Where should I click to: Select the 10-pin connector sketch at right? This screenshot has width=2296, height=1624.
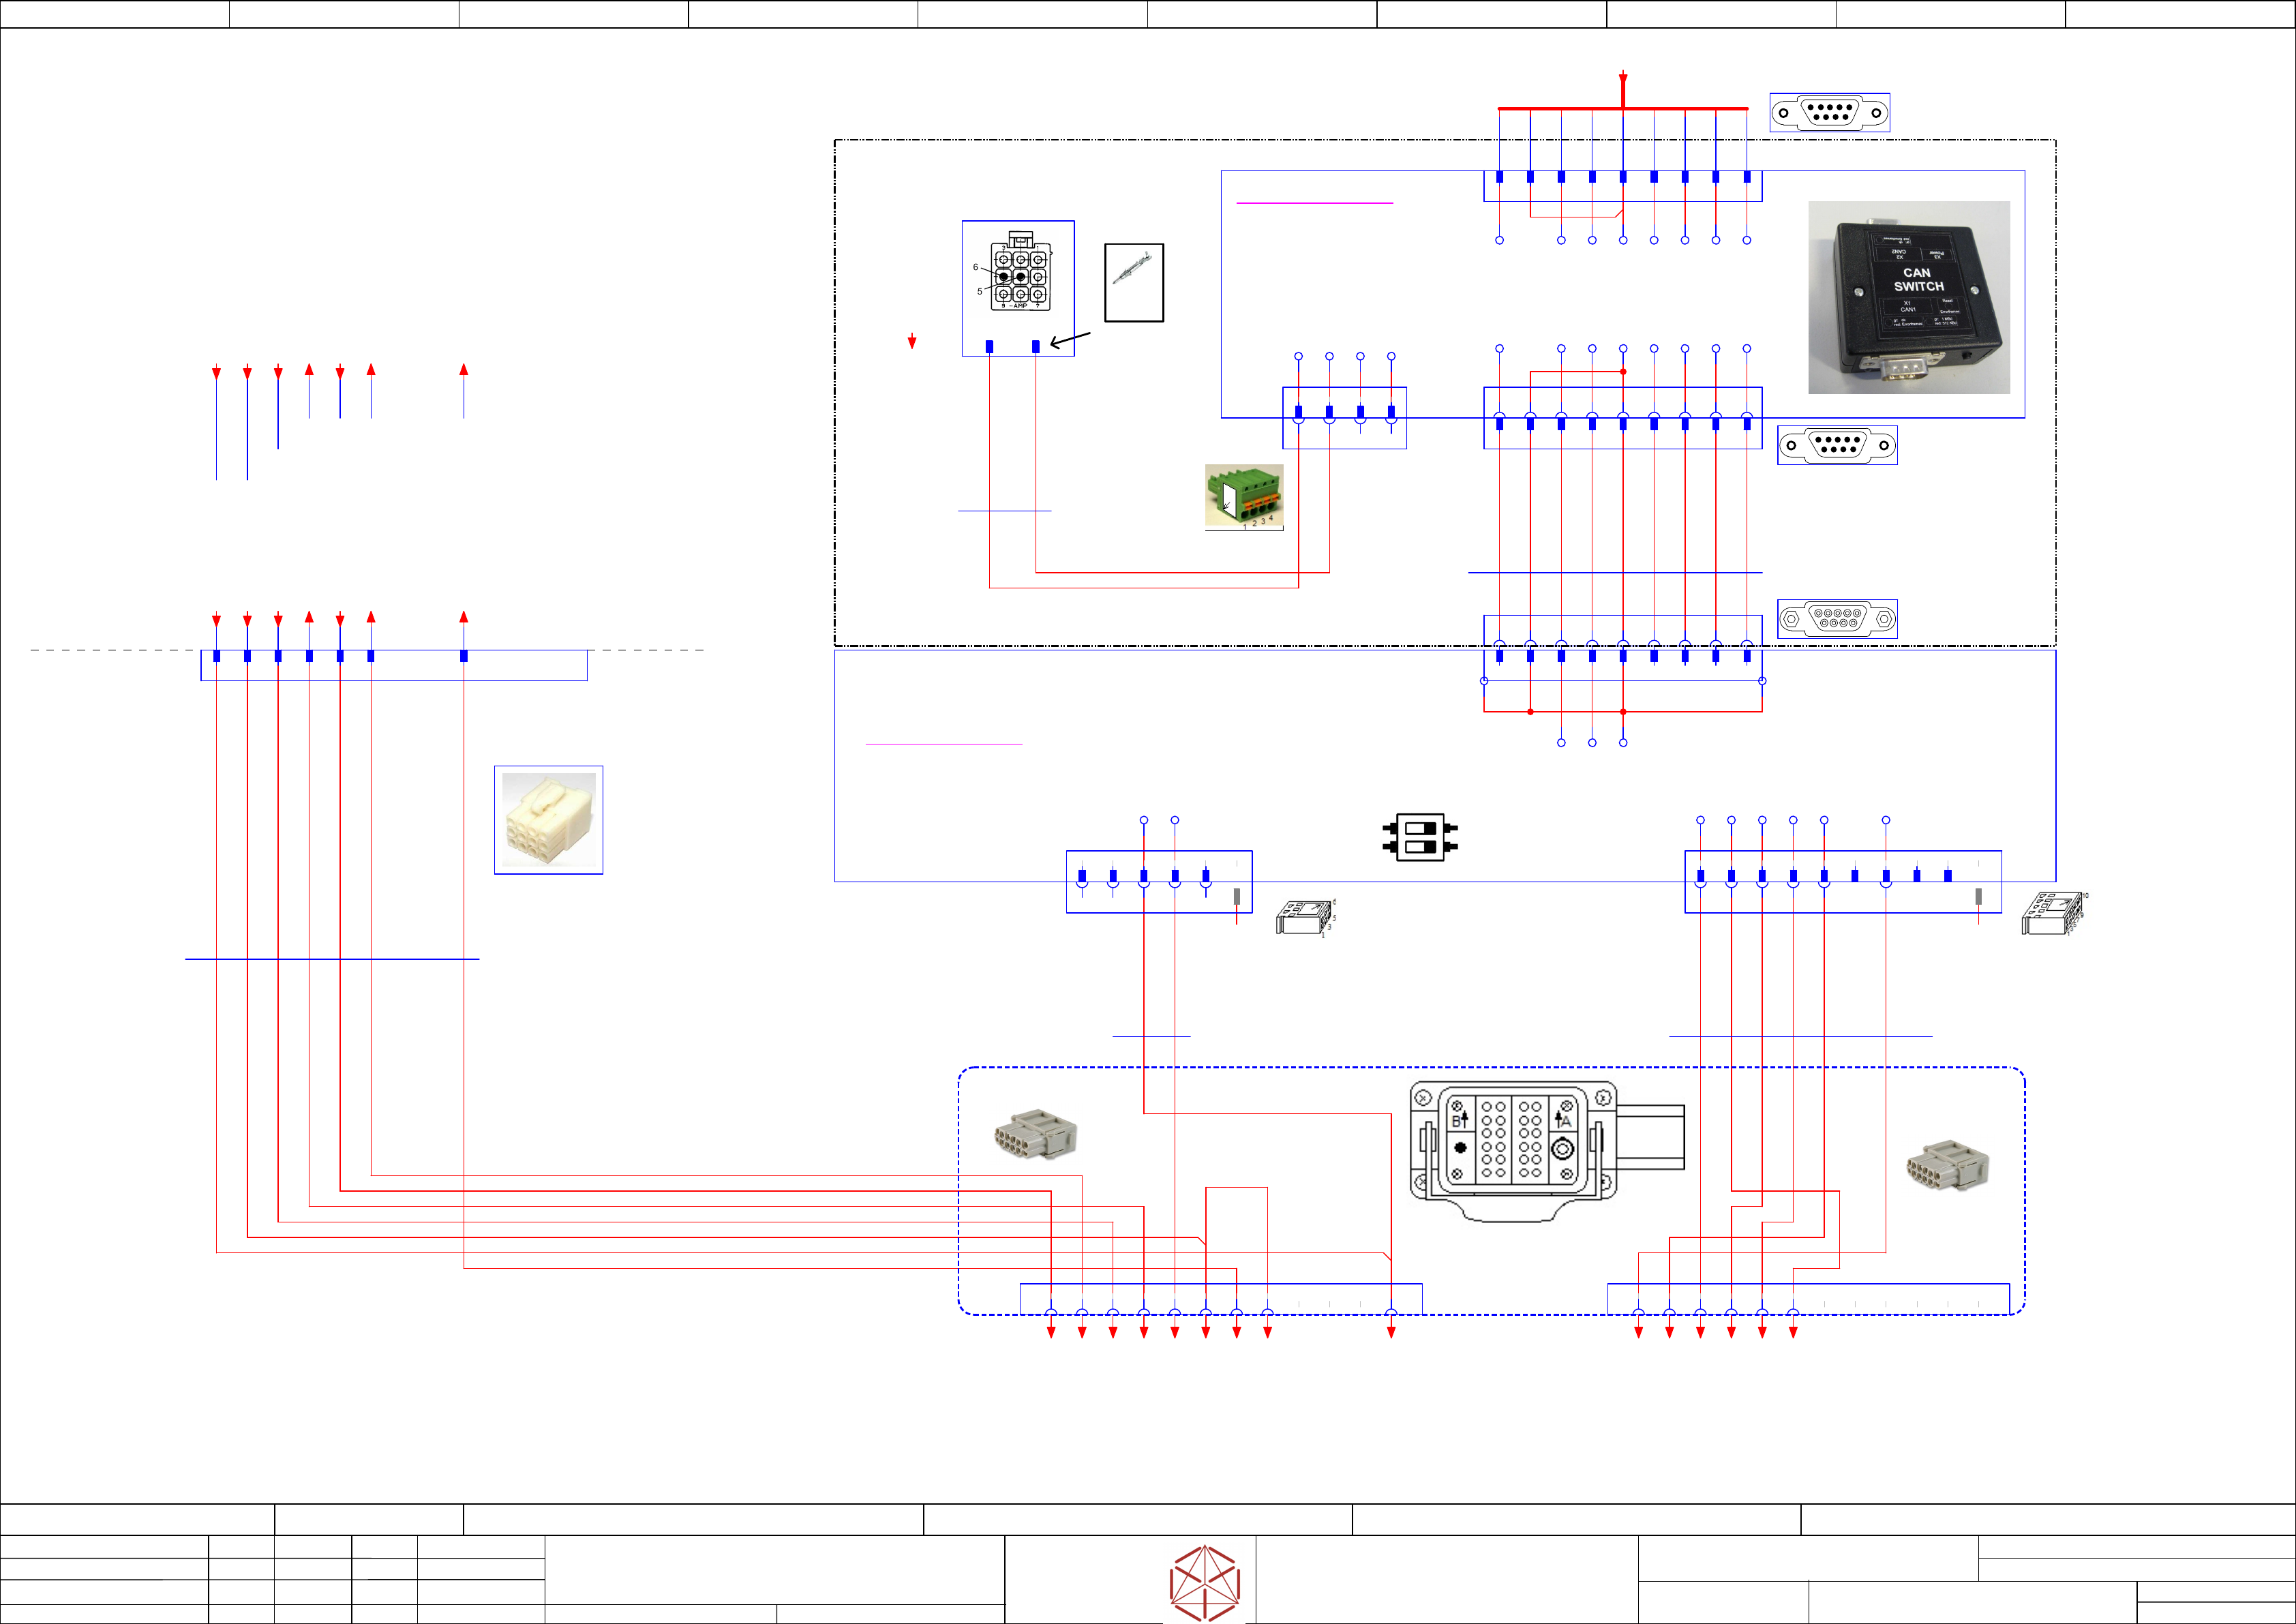(2053, 913)
